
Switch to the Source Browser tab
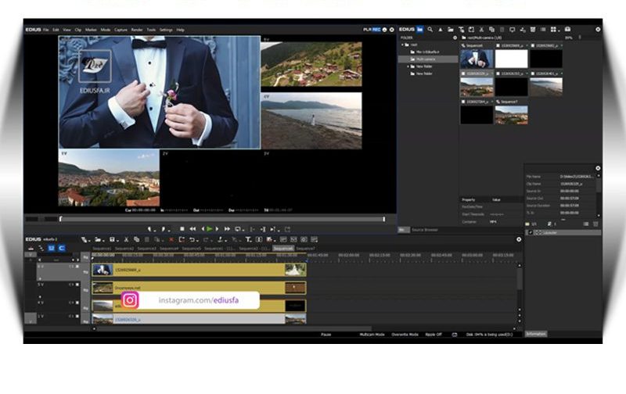point(425,230)
